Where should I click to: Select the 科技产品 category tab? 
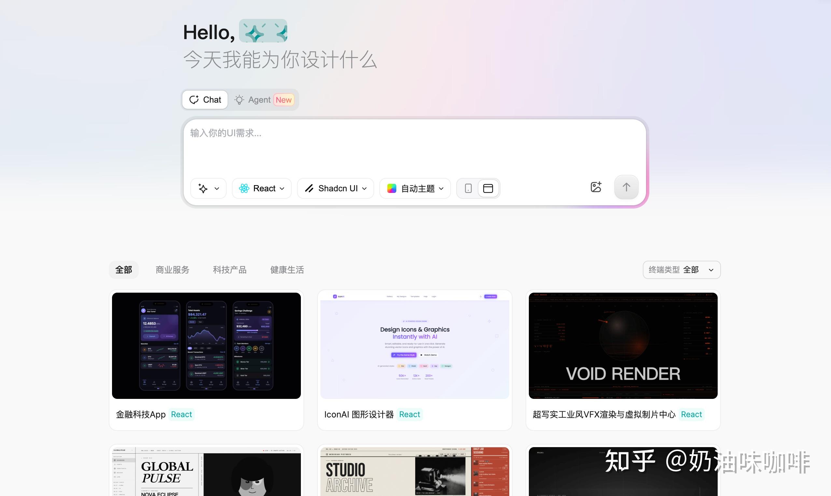tap(230, 270)
